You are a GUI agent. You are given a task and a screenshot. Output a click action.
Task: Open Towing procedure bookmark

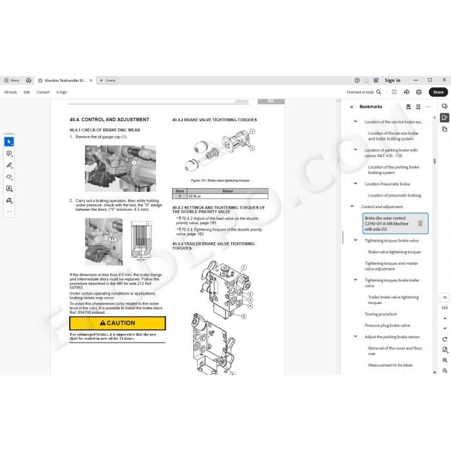pyautogui.click(x=381, y=314)
